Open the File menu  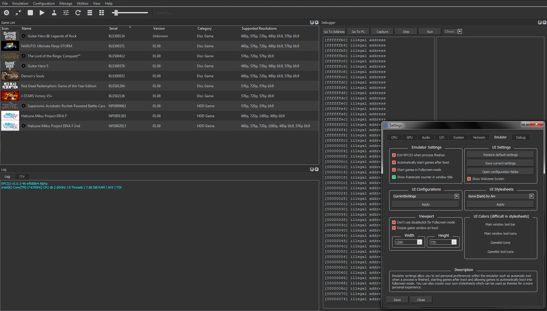pyautogui.click(x=5, y=3)
